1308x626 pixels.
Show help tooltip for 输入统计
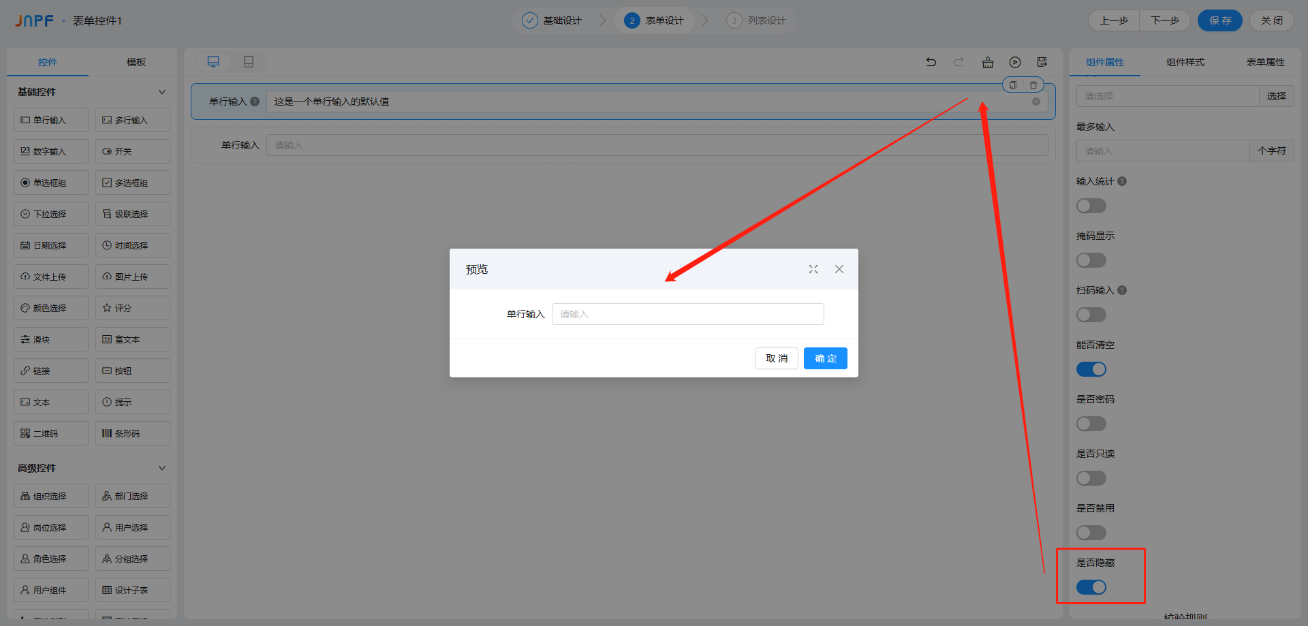tap(1122, 181)
